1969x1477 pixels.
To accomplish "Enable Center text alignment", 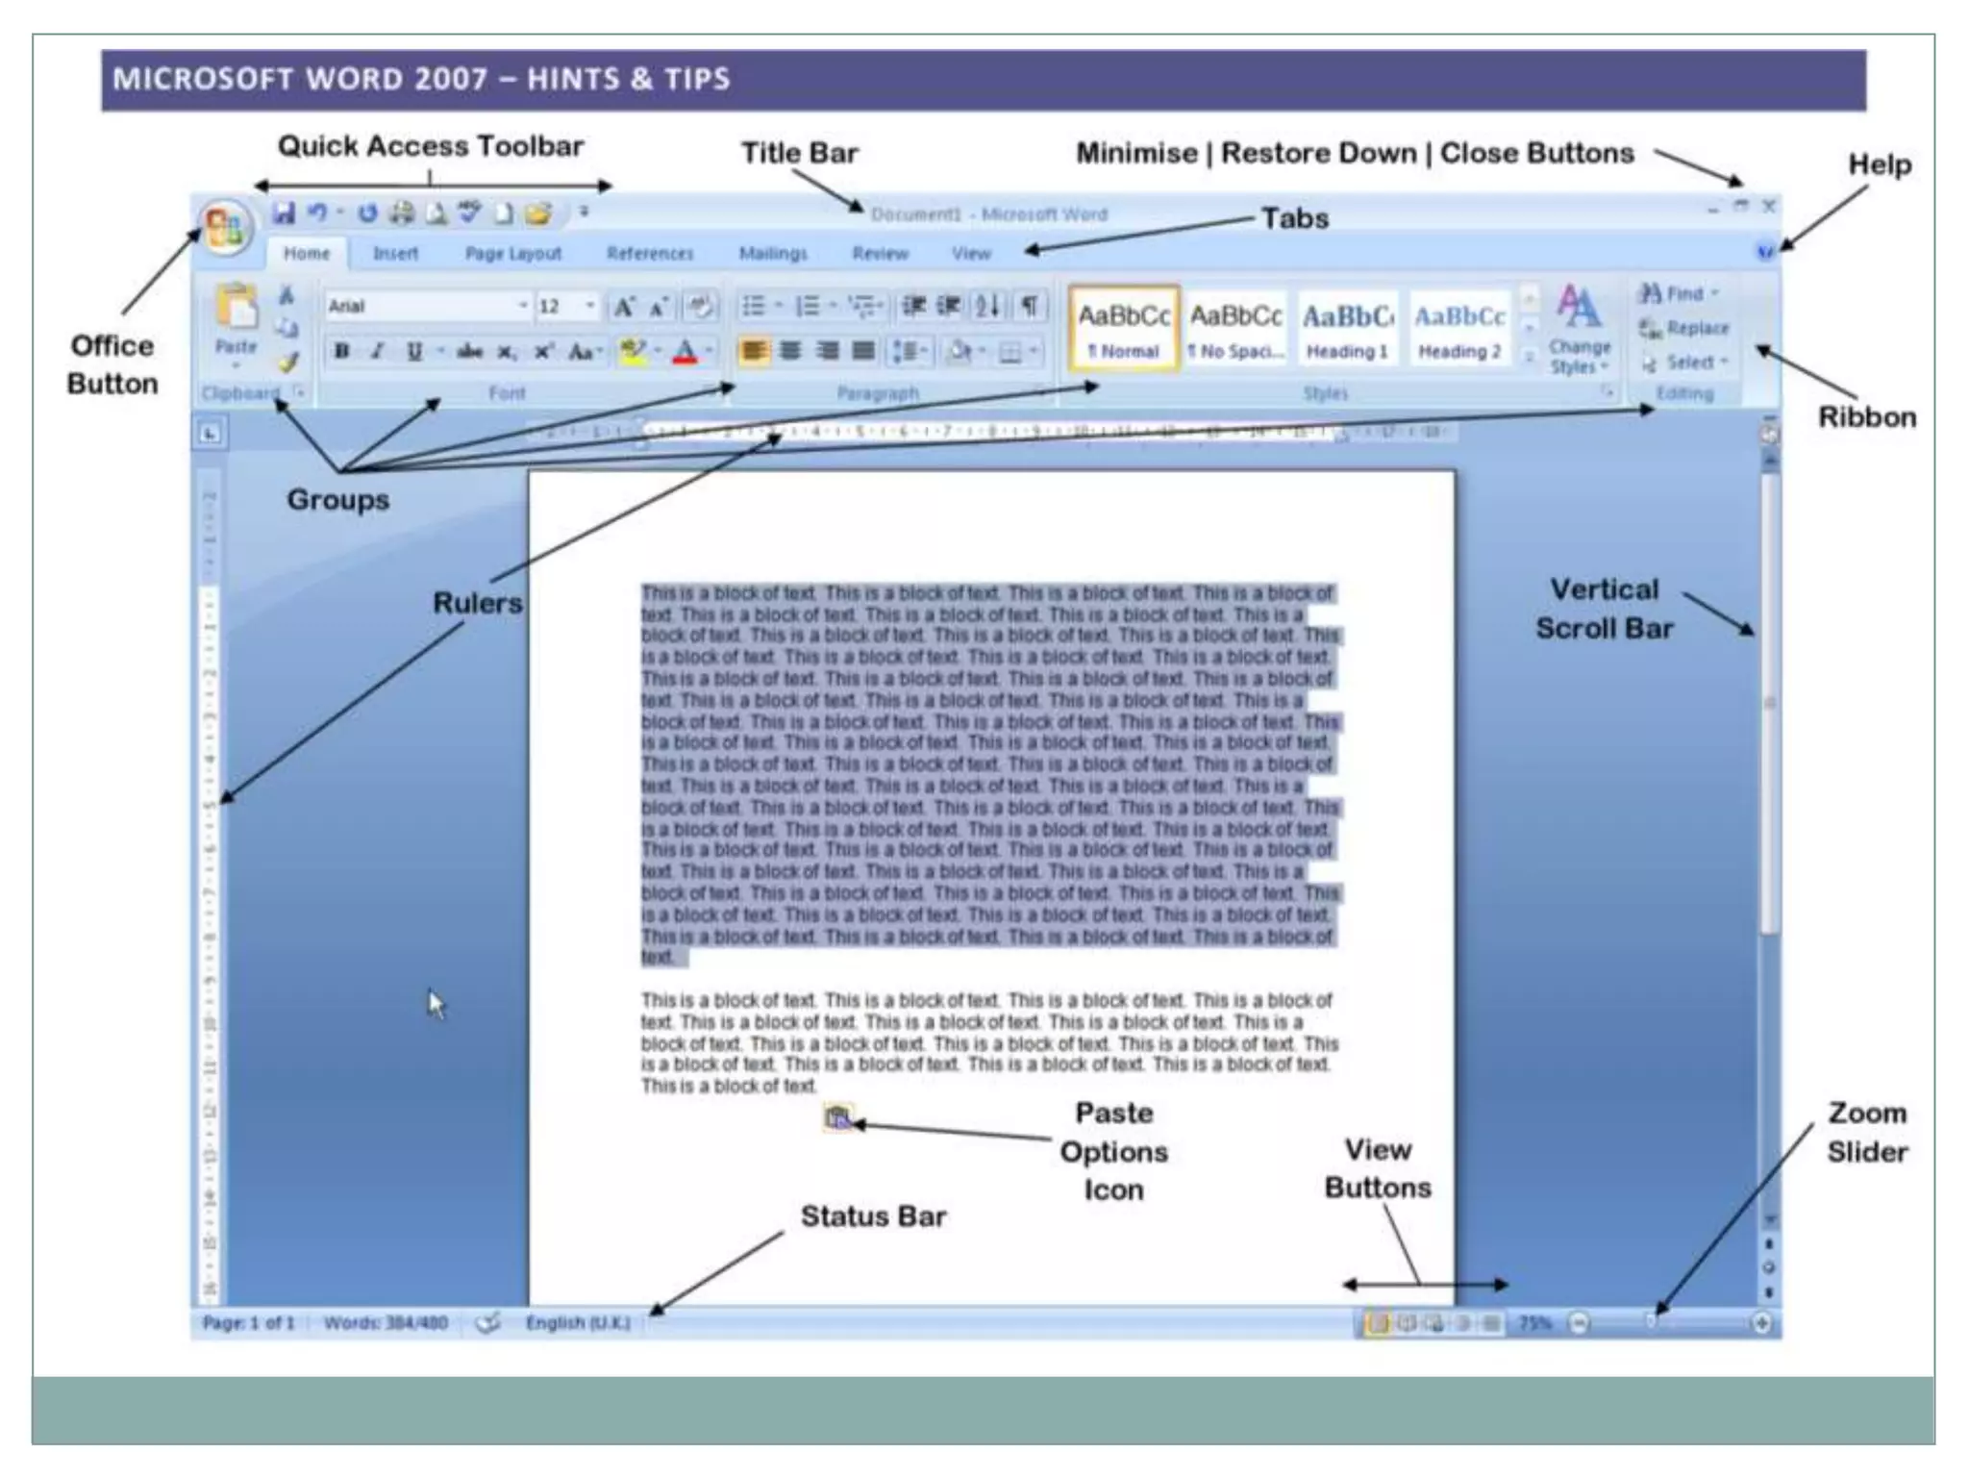I will [x=790, y=351].
